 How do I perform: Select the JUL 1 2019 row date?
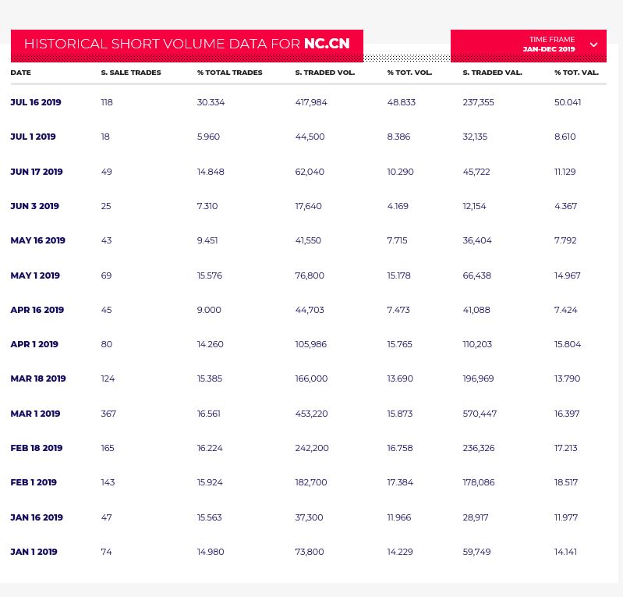tap(33, 137)
